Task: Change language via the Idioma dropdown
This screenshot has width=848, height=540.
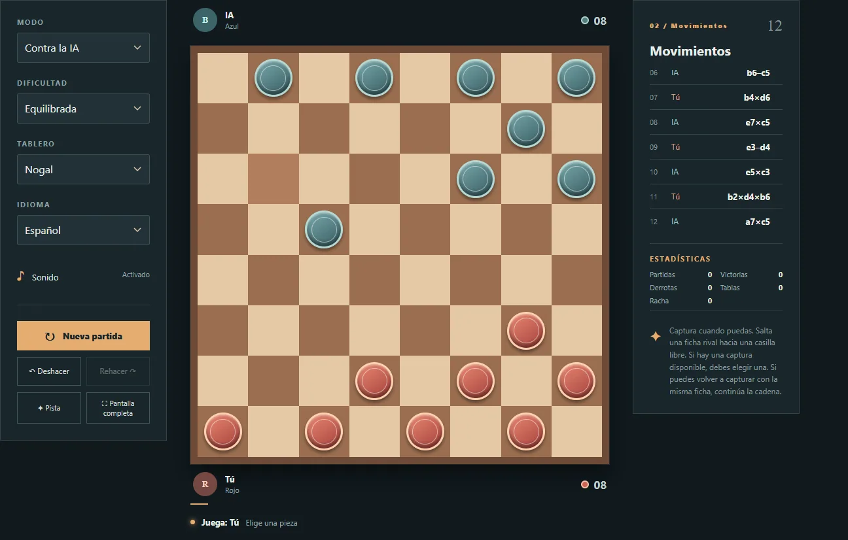Action: pos(83,230)
